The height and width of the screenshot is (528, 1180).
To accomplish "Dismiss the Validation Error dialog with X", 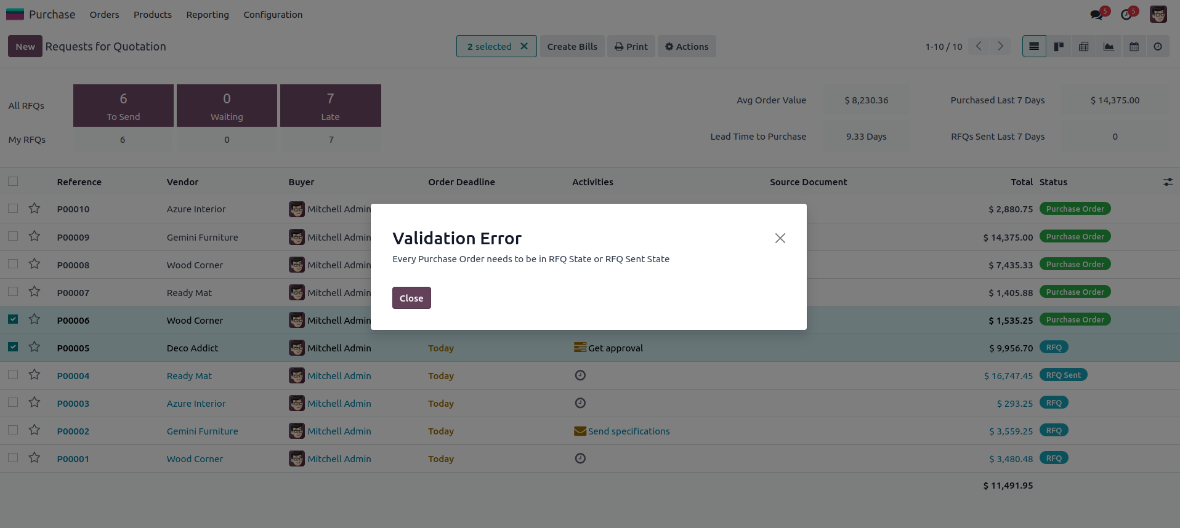I will (780, 238).
